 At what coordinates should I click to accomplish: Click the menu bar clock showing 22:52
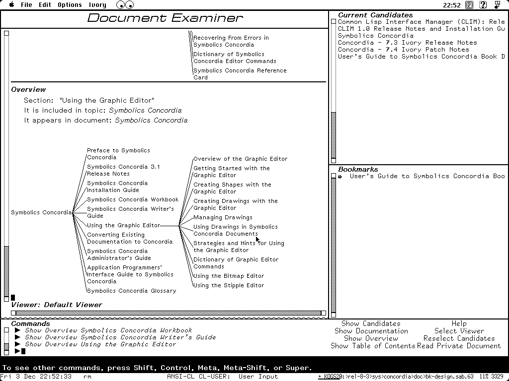451,5
